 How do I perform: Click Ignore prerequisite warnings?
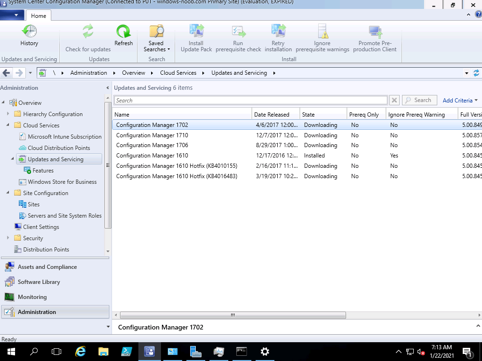[322, 38]
